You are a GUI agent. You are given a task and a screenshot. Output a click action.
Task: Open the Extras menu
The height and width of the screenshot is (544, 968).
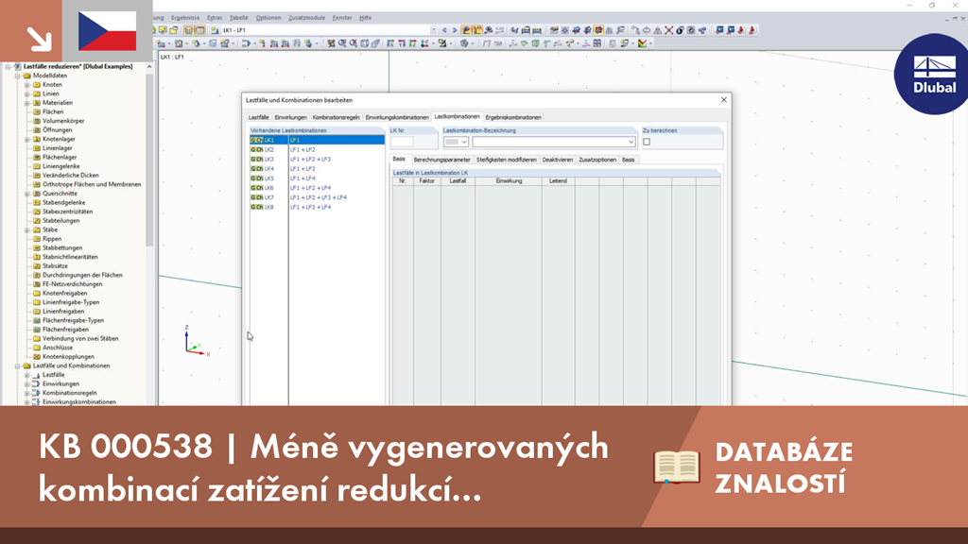point(215,18)
